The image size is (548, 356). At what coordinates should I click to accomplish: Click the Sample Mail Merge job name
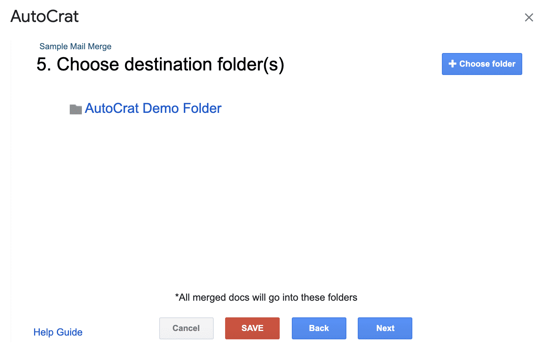(x=75, y=47)
